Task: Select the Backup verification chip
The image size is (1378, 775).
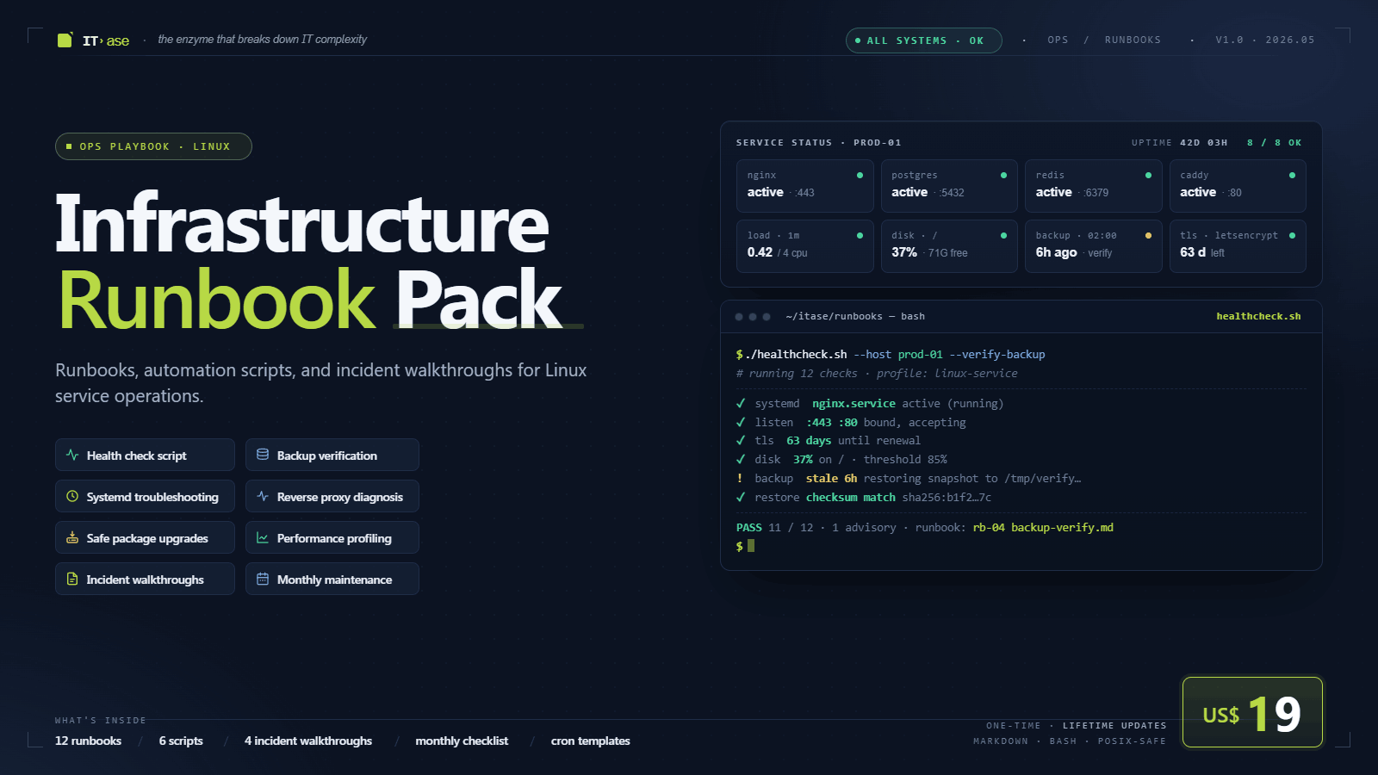Action: pos(332,455)
